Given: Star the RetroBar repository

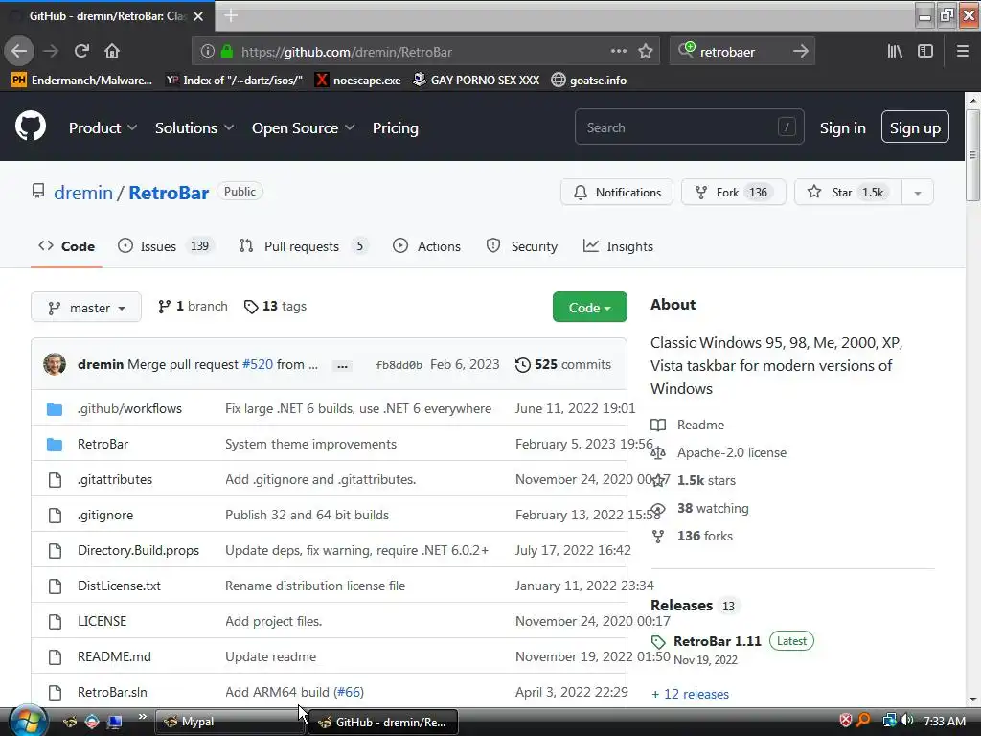Looking at the screenshot, I should click(849, 192).
